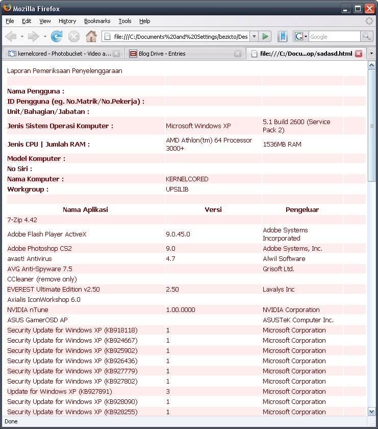
Task: Expand the address bar URL dropdown
Action: (254, 36)
